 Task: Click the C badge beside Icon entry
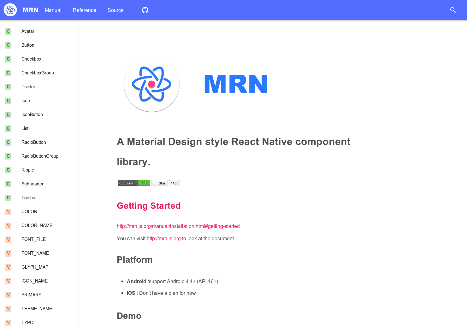[8, 101]
